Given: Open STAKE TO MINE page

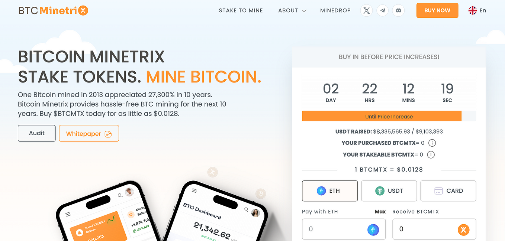Looking at the screenshot, I should pyautogui.click(x=241, y=10).
